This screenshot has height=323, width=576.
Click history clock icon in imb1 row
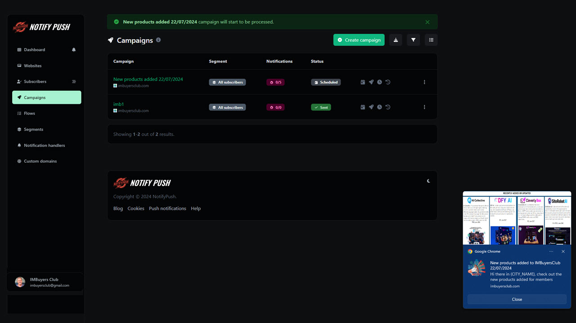[388, 107]
